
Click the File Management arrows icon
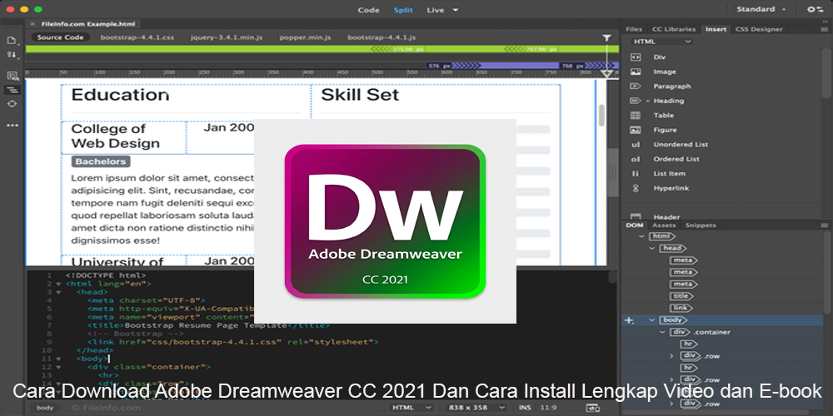click(x=12, y=54)
